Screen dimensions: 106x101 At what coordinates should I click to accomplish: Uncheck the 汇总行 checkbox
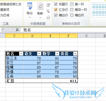tap(56, 10)
